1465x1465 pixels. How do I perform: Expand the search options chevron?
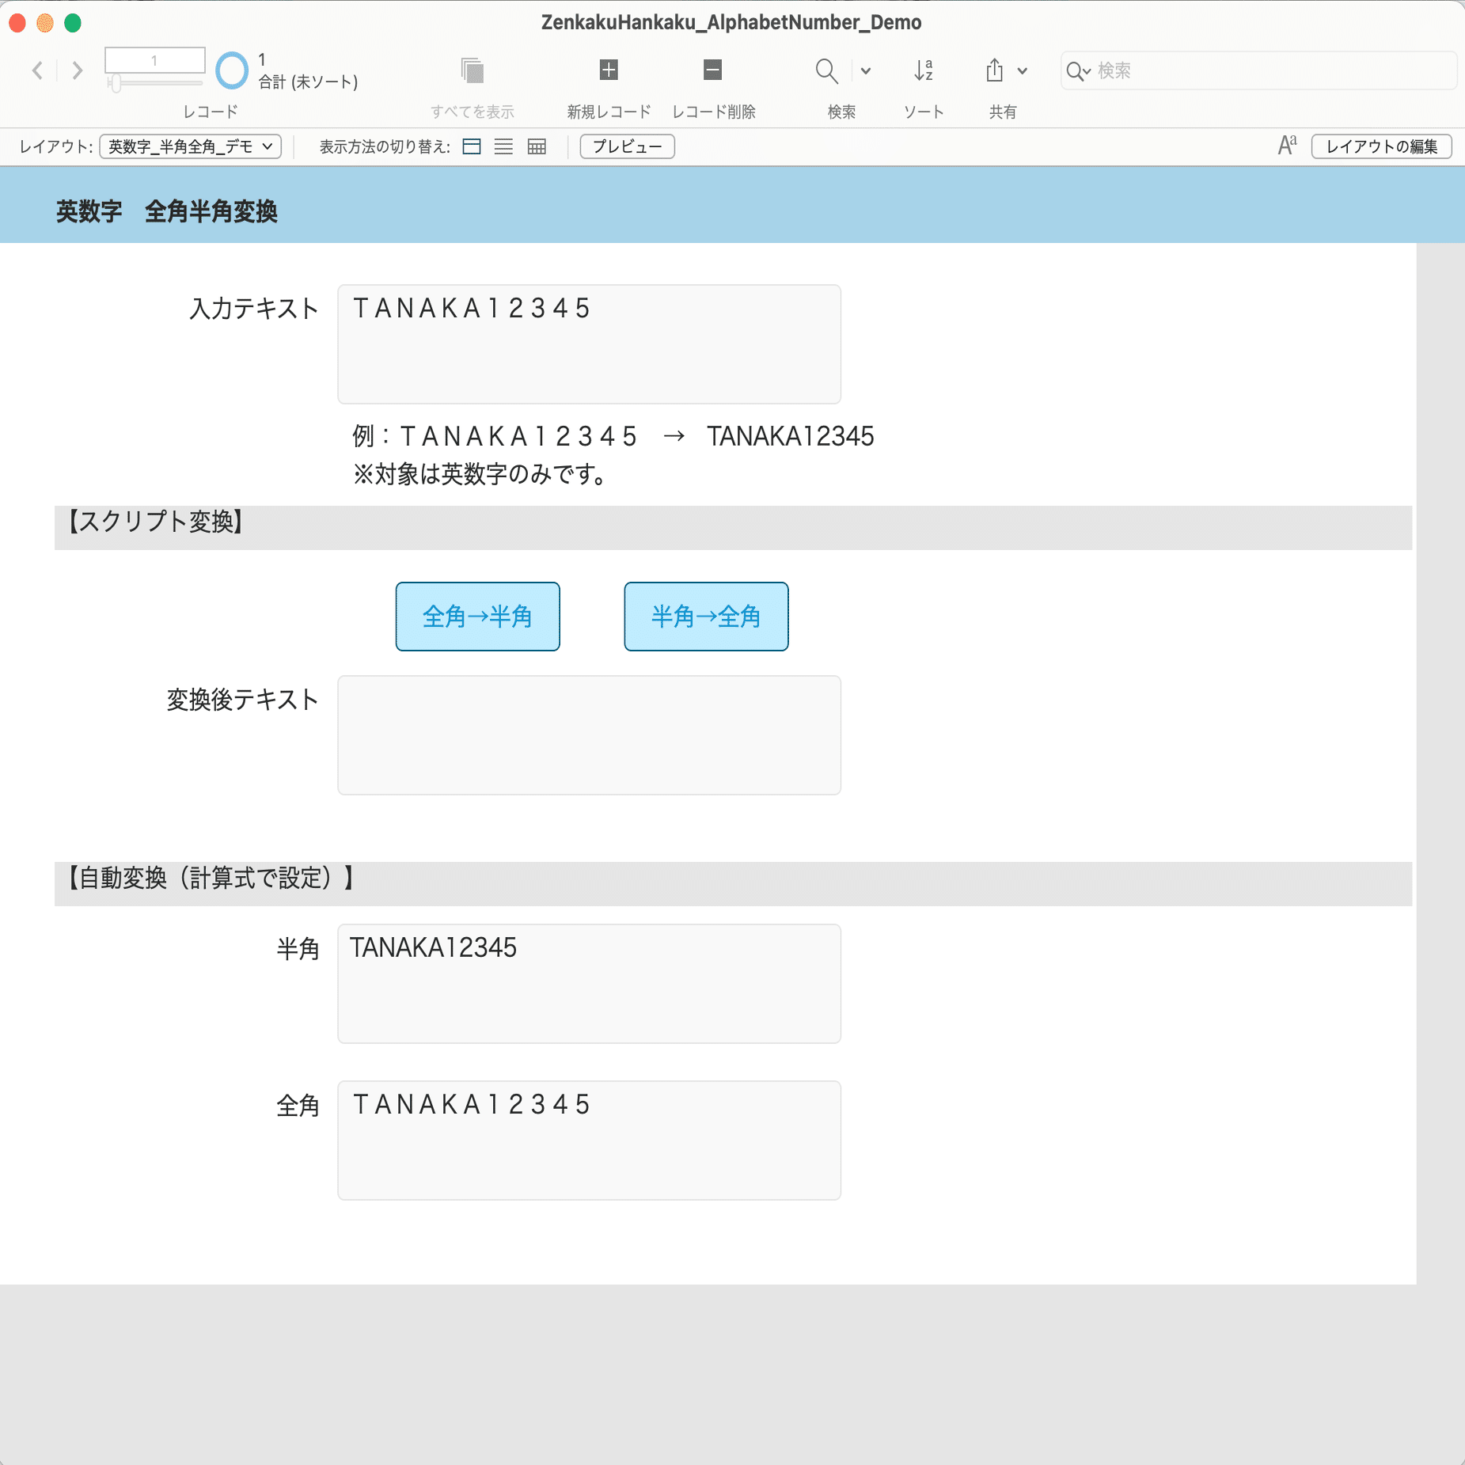point(865,70)
